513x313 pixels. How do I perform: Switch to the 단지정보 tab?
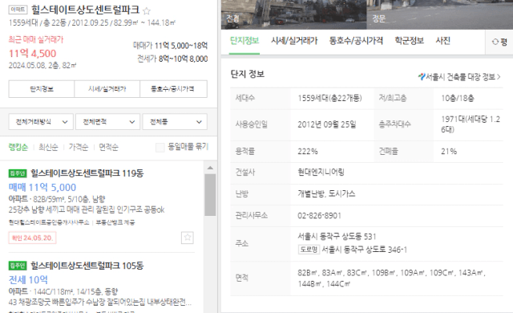(x=244, y=41)
